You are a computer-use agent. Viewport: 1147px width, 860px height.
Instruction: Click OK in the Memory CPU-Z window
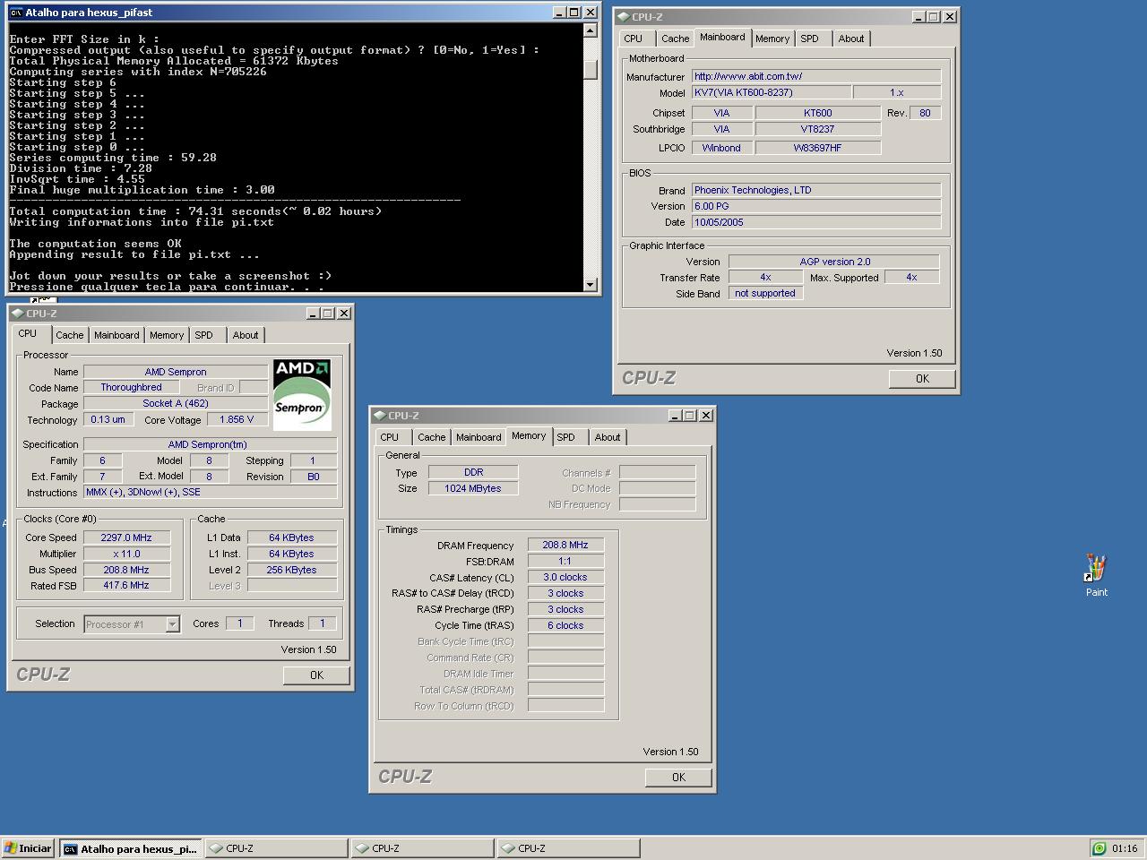click(678, 778)
